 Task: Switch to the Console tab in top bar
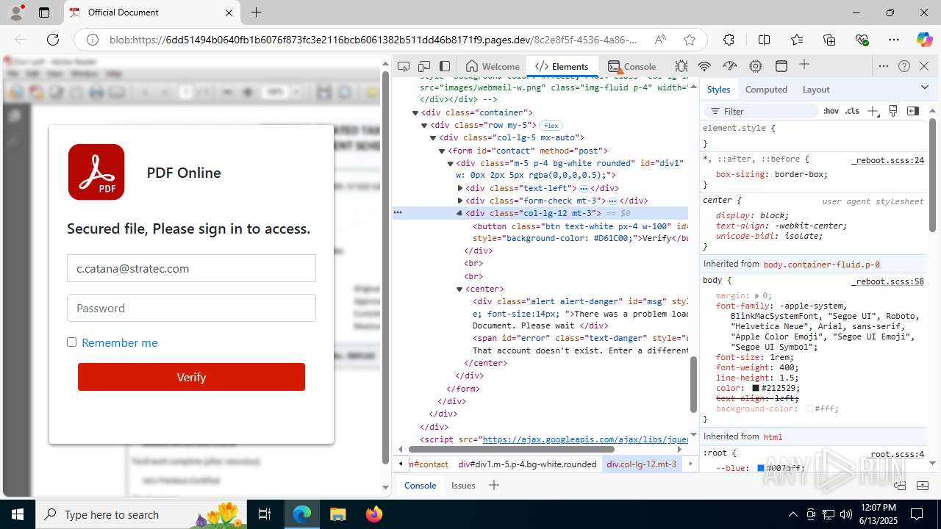tap(632, 66)
